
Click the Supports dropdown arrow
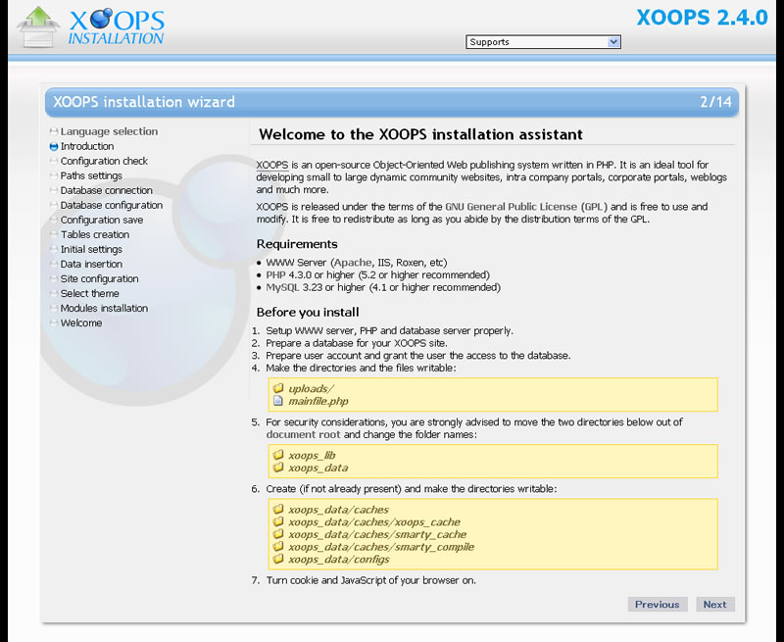click(613, 42)
